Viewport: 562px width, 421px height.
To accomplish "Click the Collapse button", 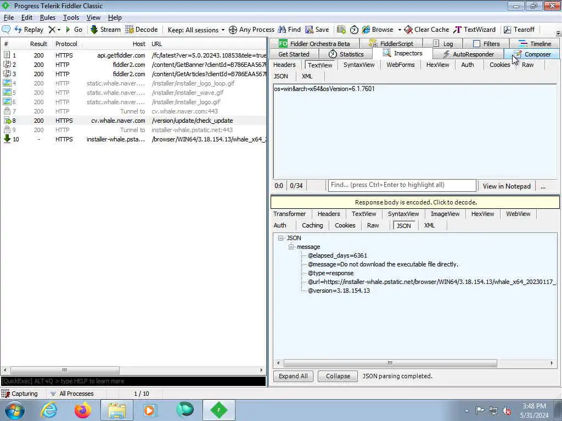I will 338,376.
